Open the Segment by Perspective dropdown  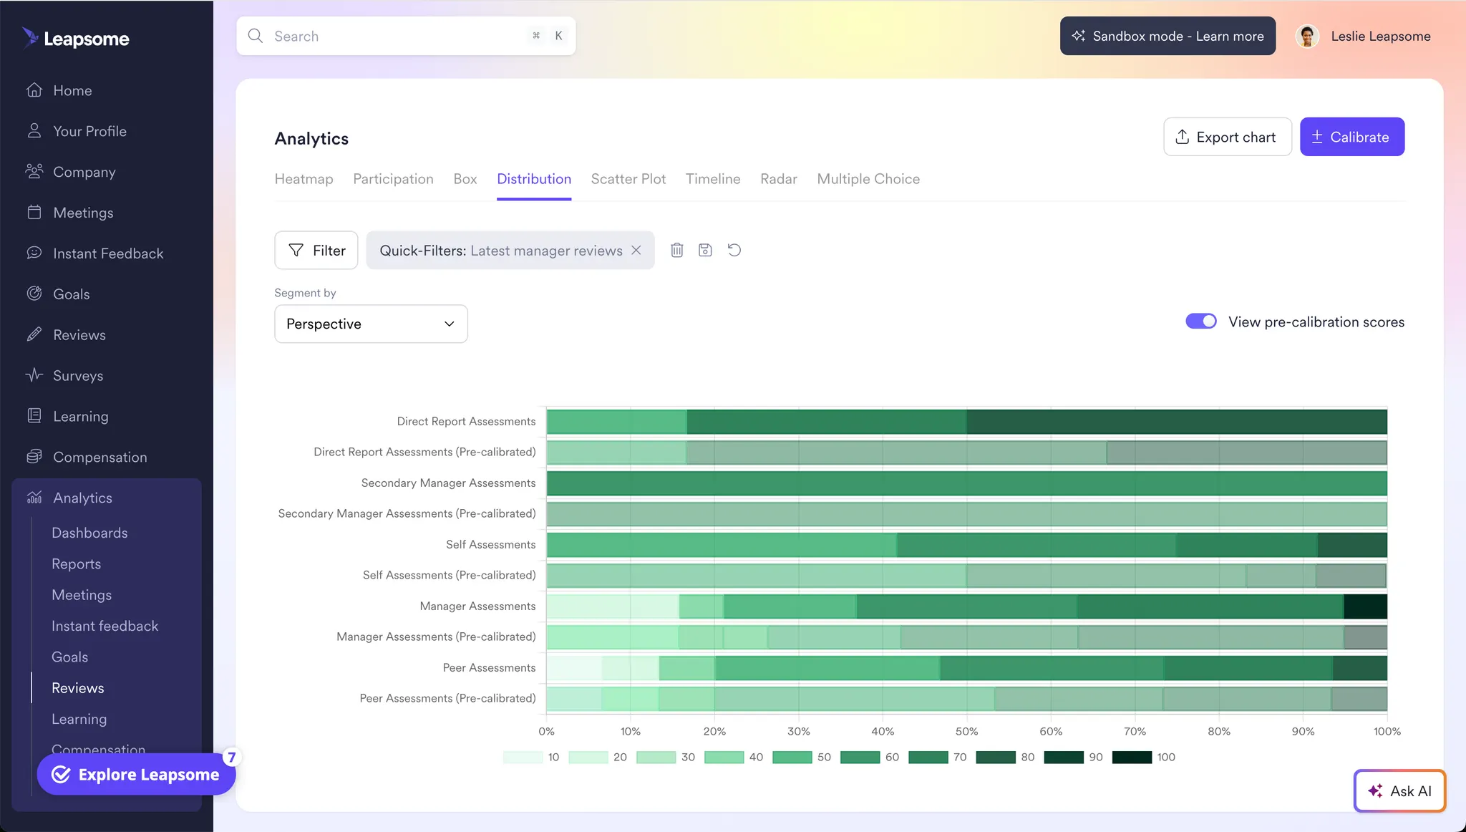point(371,324)
